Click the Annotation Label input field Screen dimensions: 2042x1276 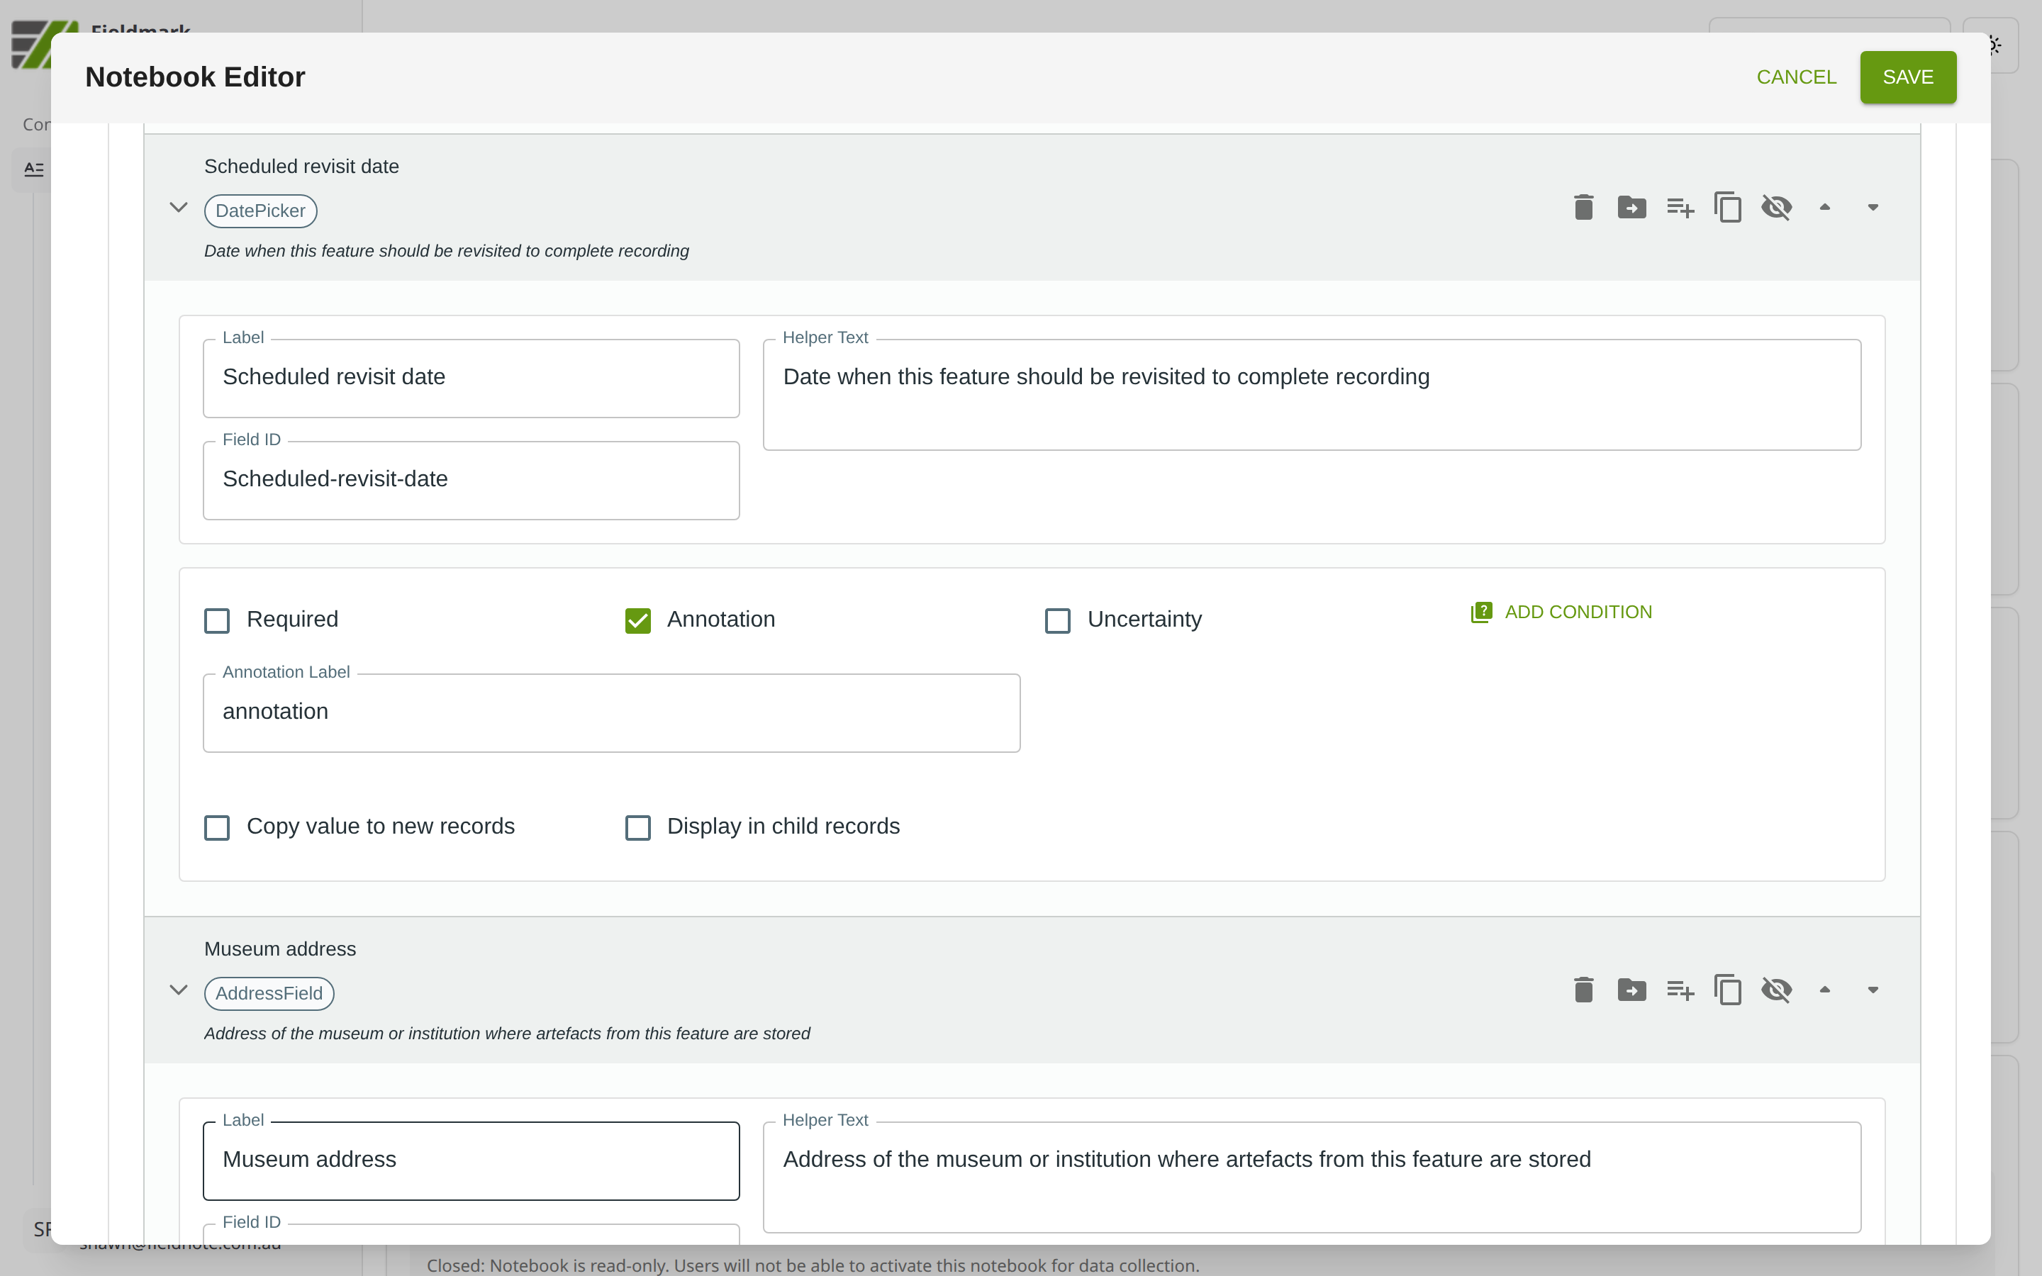(611, 712)
